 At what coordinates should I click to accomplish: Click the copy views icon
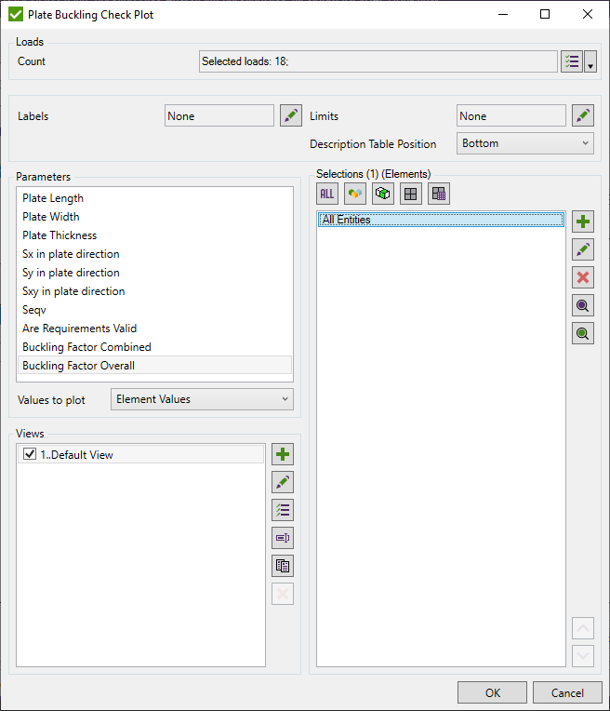(283, 566)
